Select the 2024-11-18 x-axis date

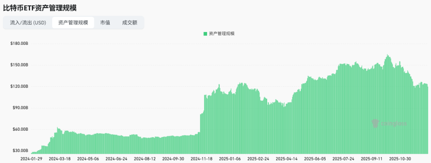202,159
